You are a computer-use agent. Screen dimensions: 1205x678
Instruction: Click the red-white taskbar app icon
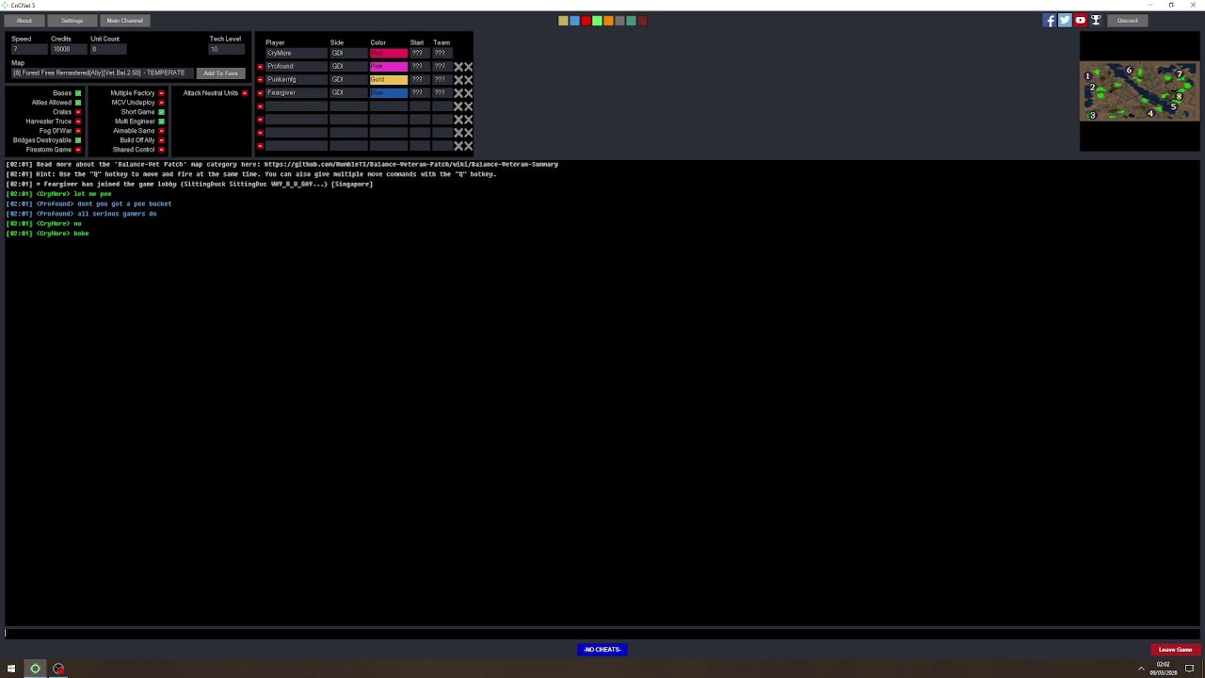point(58,669)
